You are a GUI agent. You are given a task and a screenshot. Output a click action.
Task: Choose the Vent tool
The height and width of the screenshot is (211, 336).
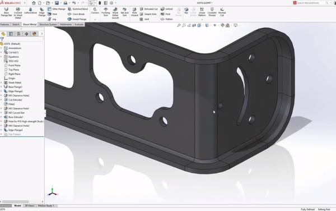click(144, 19)
